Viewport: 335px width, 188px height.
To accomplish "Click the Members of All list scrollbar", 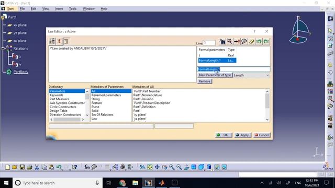I will click(267, 105).
